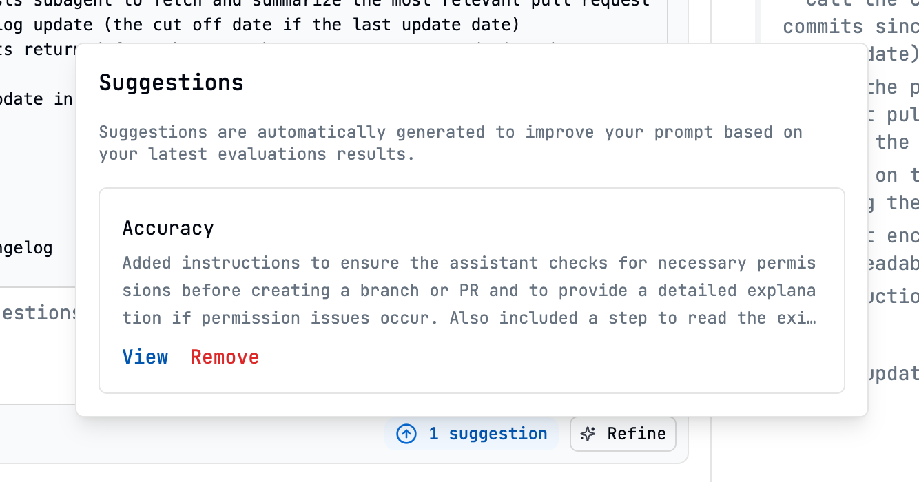Select the sparkle icon on the Refine button
Screen dimensions: 919x482
(588, 434)
